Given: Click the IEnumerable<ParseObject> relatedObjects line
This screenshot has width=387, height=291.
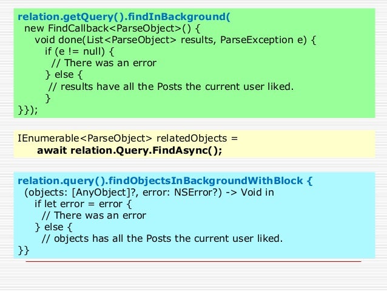Looking at the screenshot, I should 127,138.
